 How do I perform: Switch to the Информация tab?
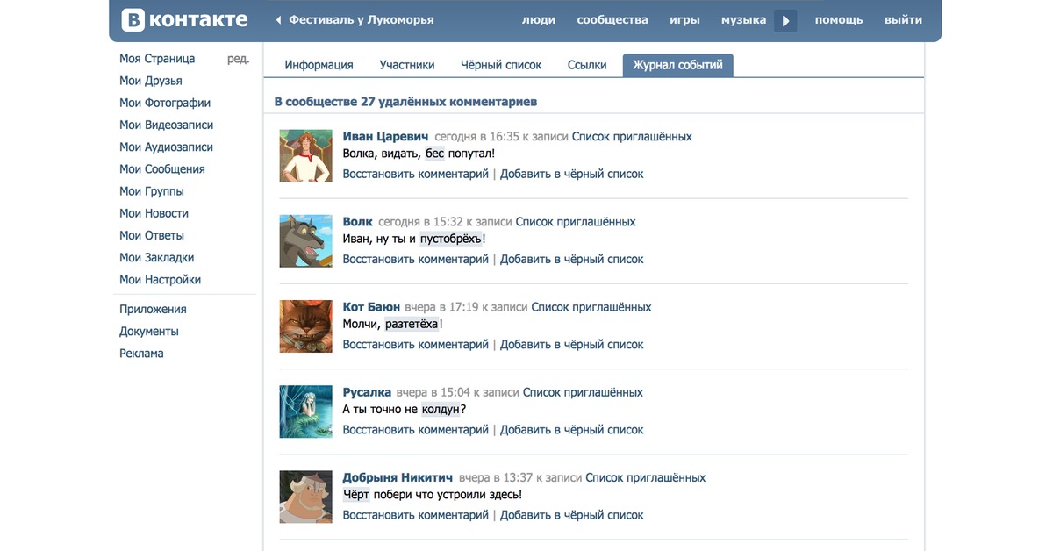pyautogui.click(x=319, y=65)
